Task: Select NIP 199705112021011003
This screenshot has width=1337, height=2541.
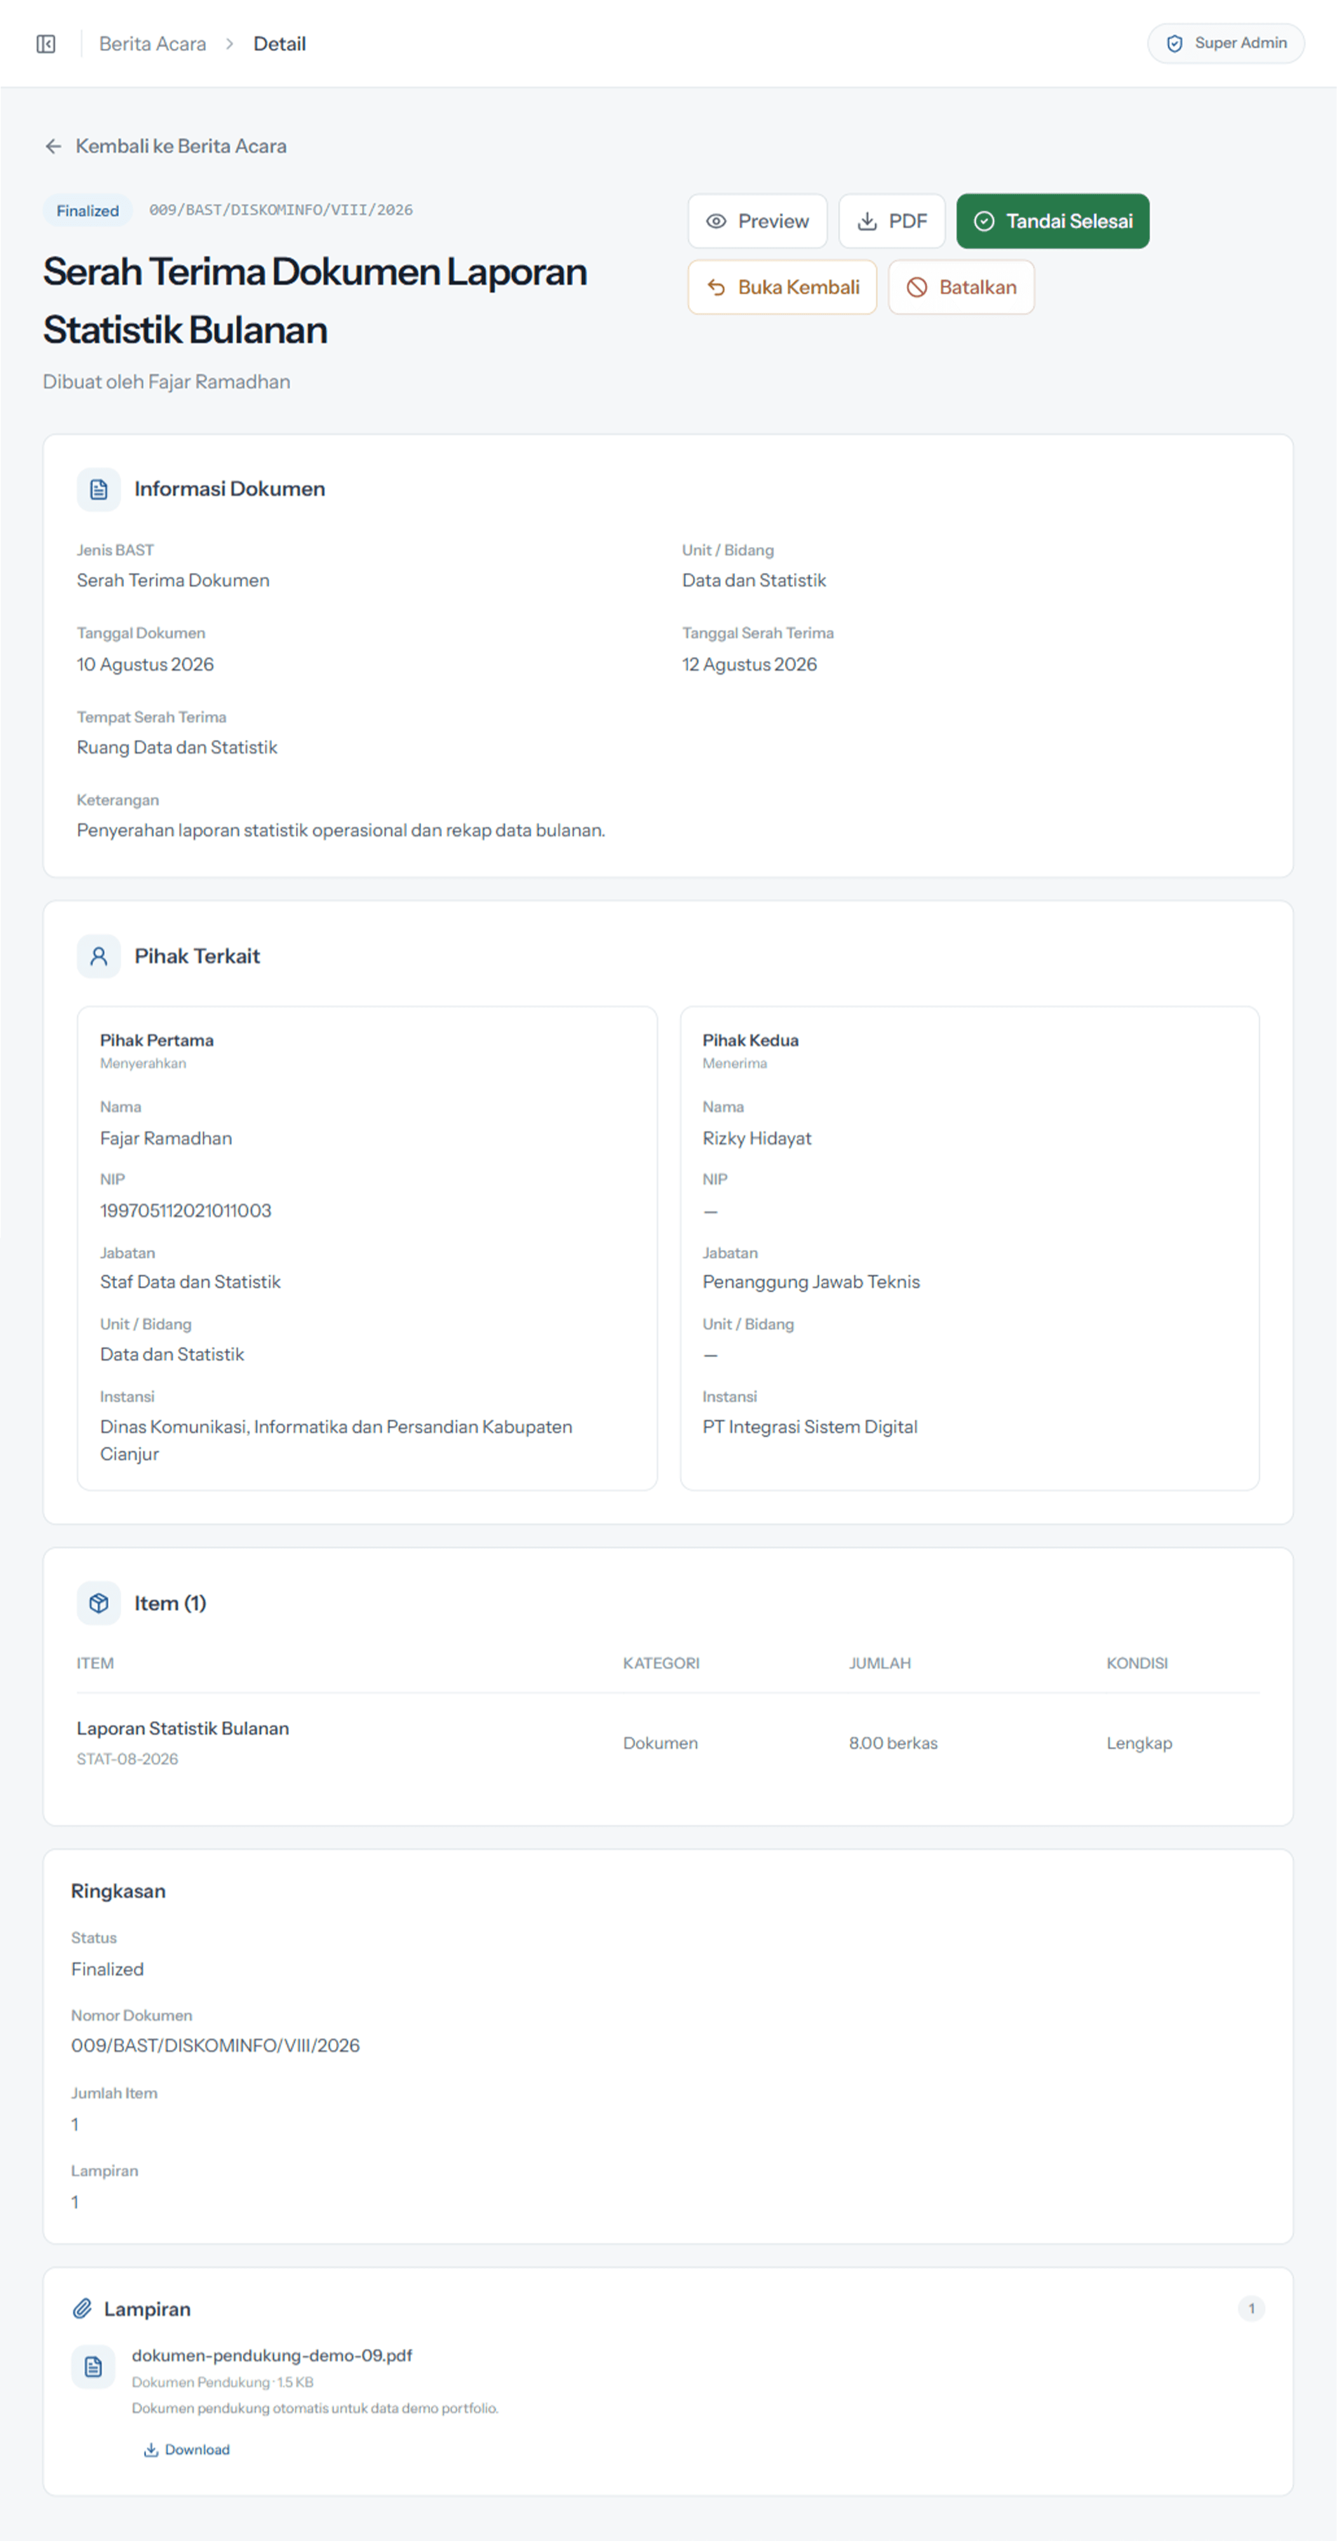Action: tap(185, 1210)
